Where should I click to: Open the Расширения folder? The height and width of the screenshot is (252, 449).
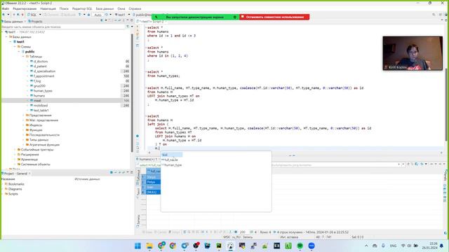pyautogui.click(x=29, y=155)
